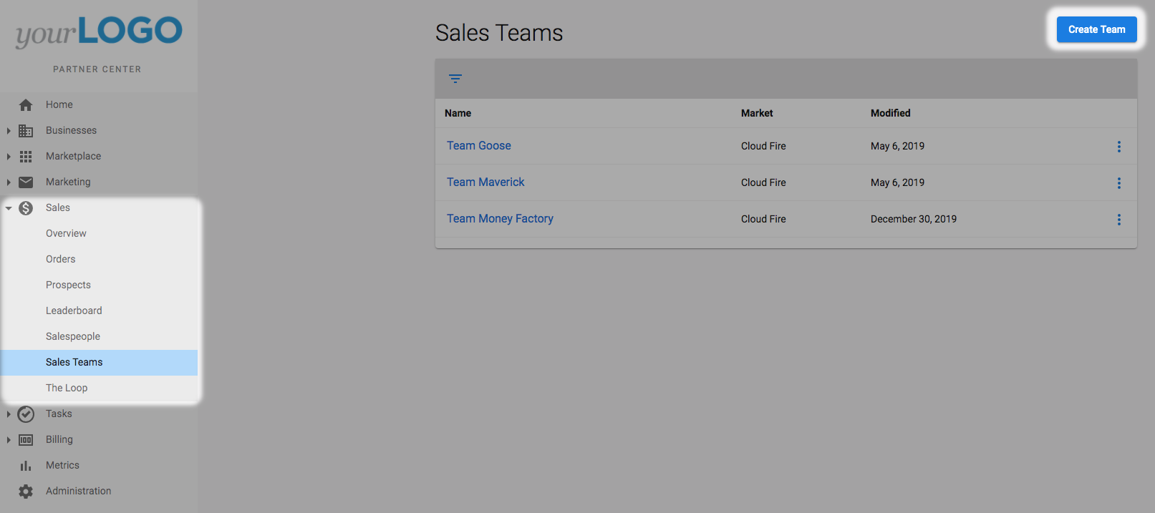Open Administration label in the sidebar
The height and width of the screenshot is (513, 1155).
(x=79, y=491)
